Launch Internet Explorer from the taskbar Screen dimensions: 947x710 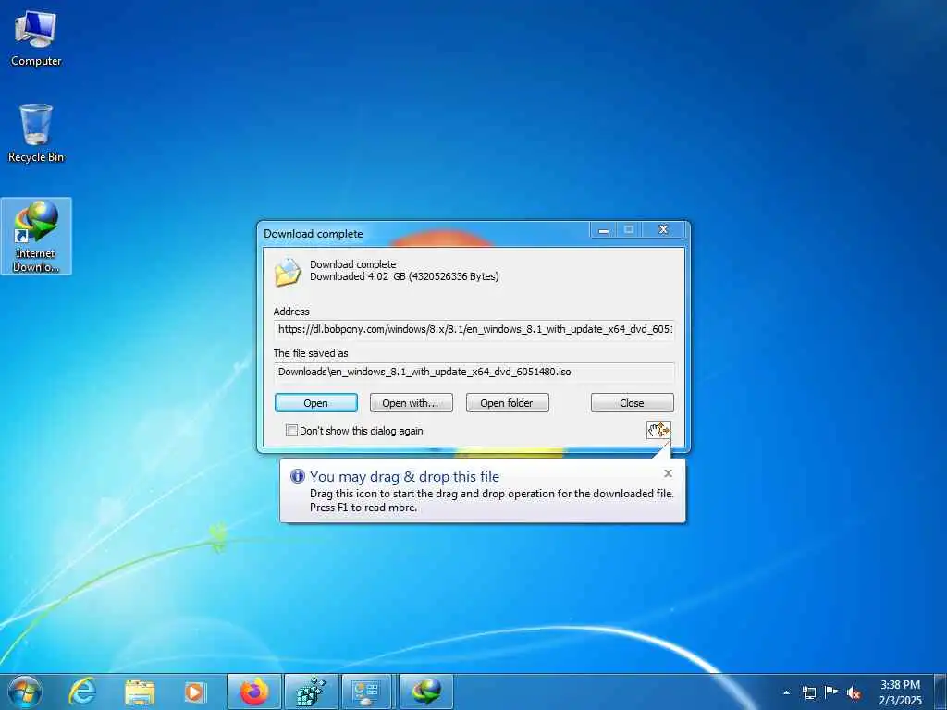coord(81,692)
